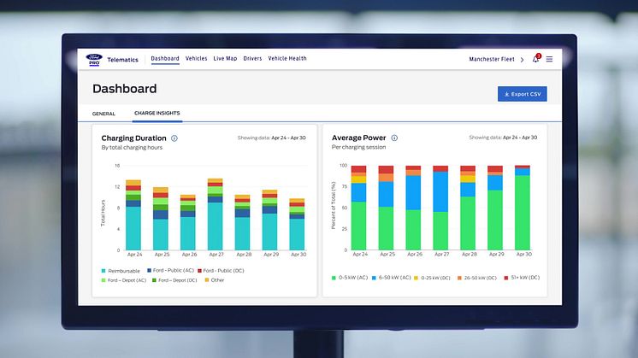Switch to the General tab
This screenshot has width=638, height=358.
pyautogui.click(x=103, y=113)
